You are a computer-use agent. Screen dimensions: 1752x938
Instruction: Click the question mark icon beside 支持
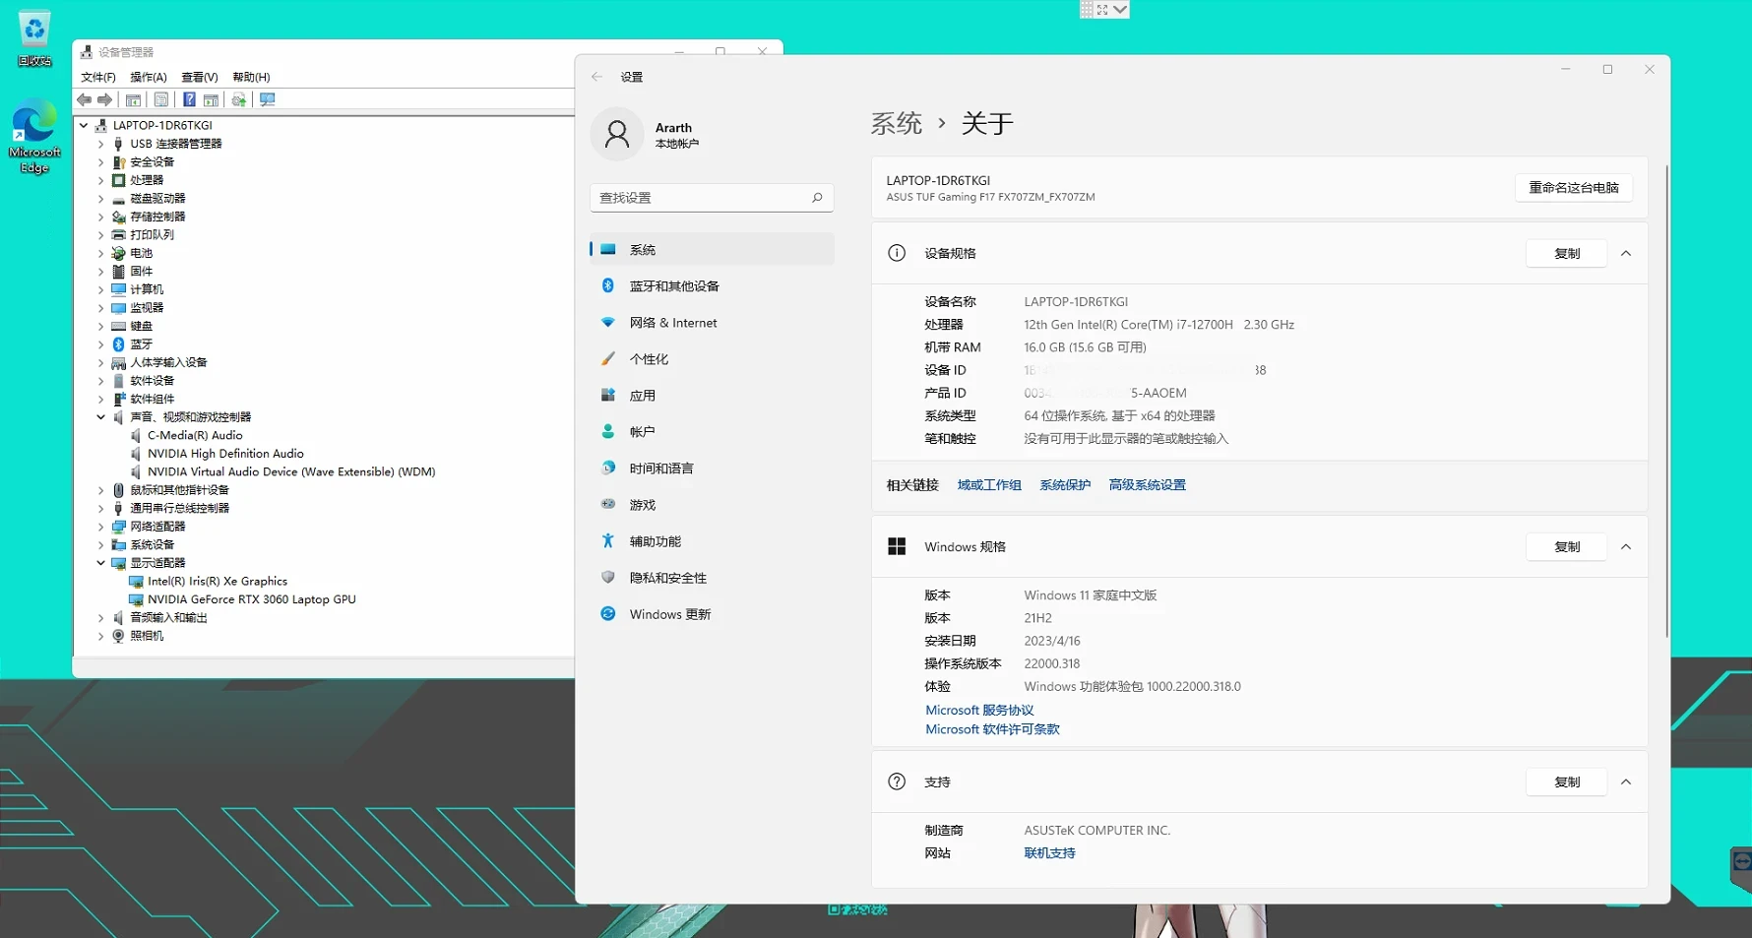click(x=897, y=782)
